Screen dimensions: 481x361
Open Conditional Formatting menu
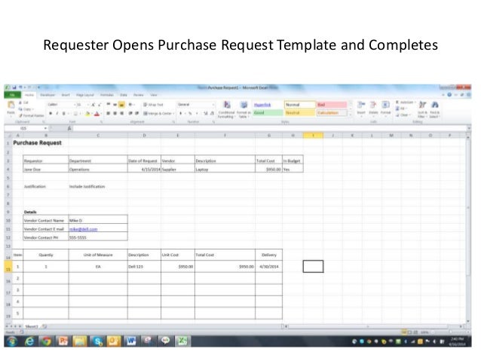(x=226, y=109)
